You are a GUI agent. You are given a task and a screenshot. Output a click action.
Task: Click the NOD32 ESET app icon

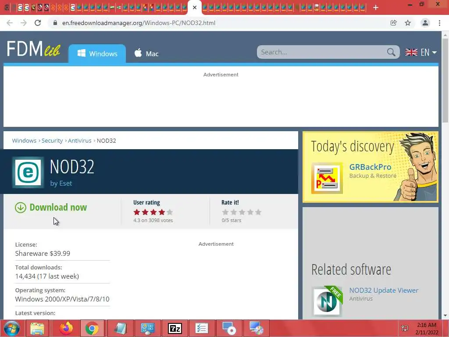[x=28, y=172]
